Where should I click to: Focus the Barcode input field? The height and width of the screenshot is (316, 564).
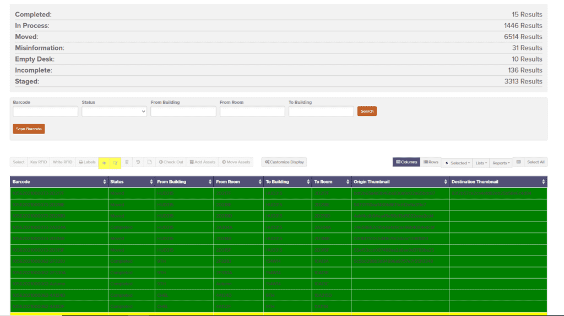(45, 112)
